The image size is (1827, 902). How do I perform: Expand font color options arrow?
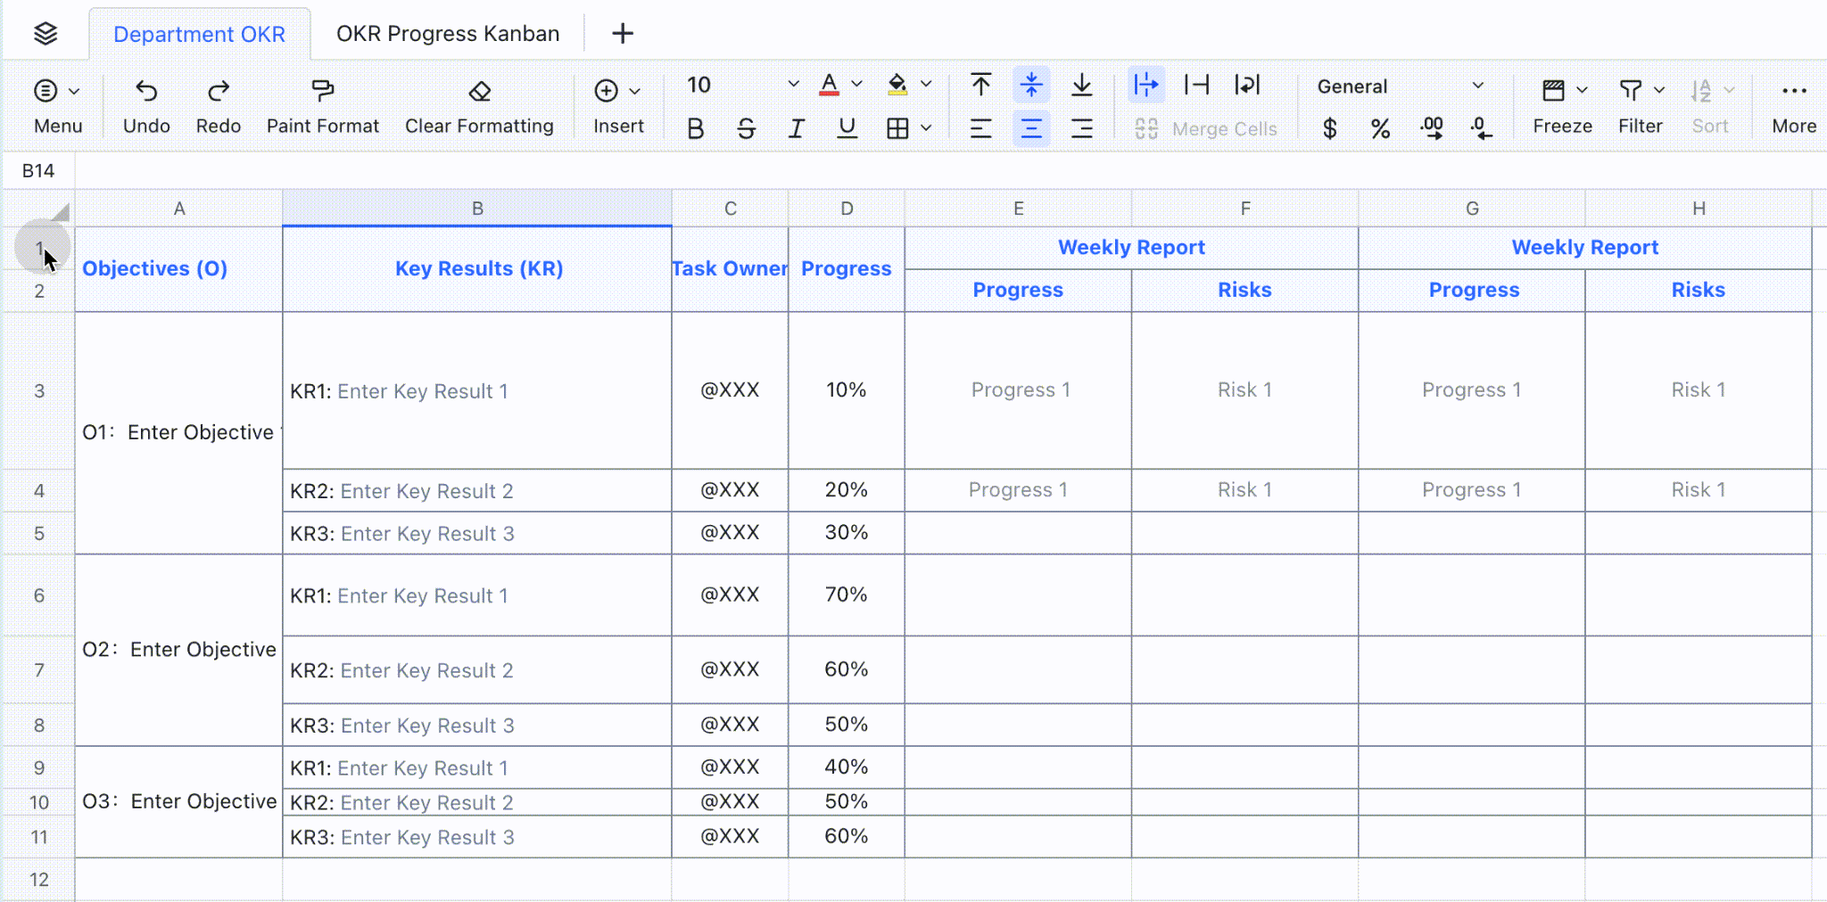pyautogui.click(x=857, y=85)
